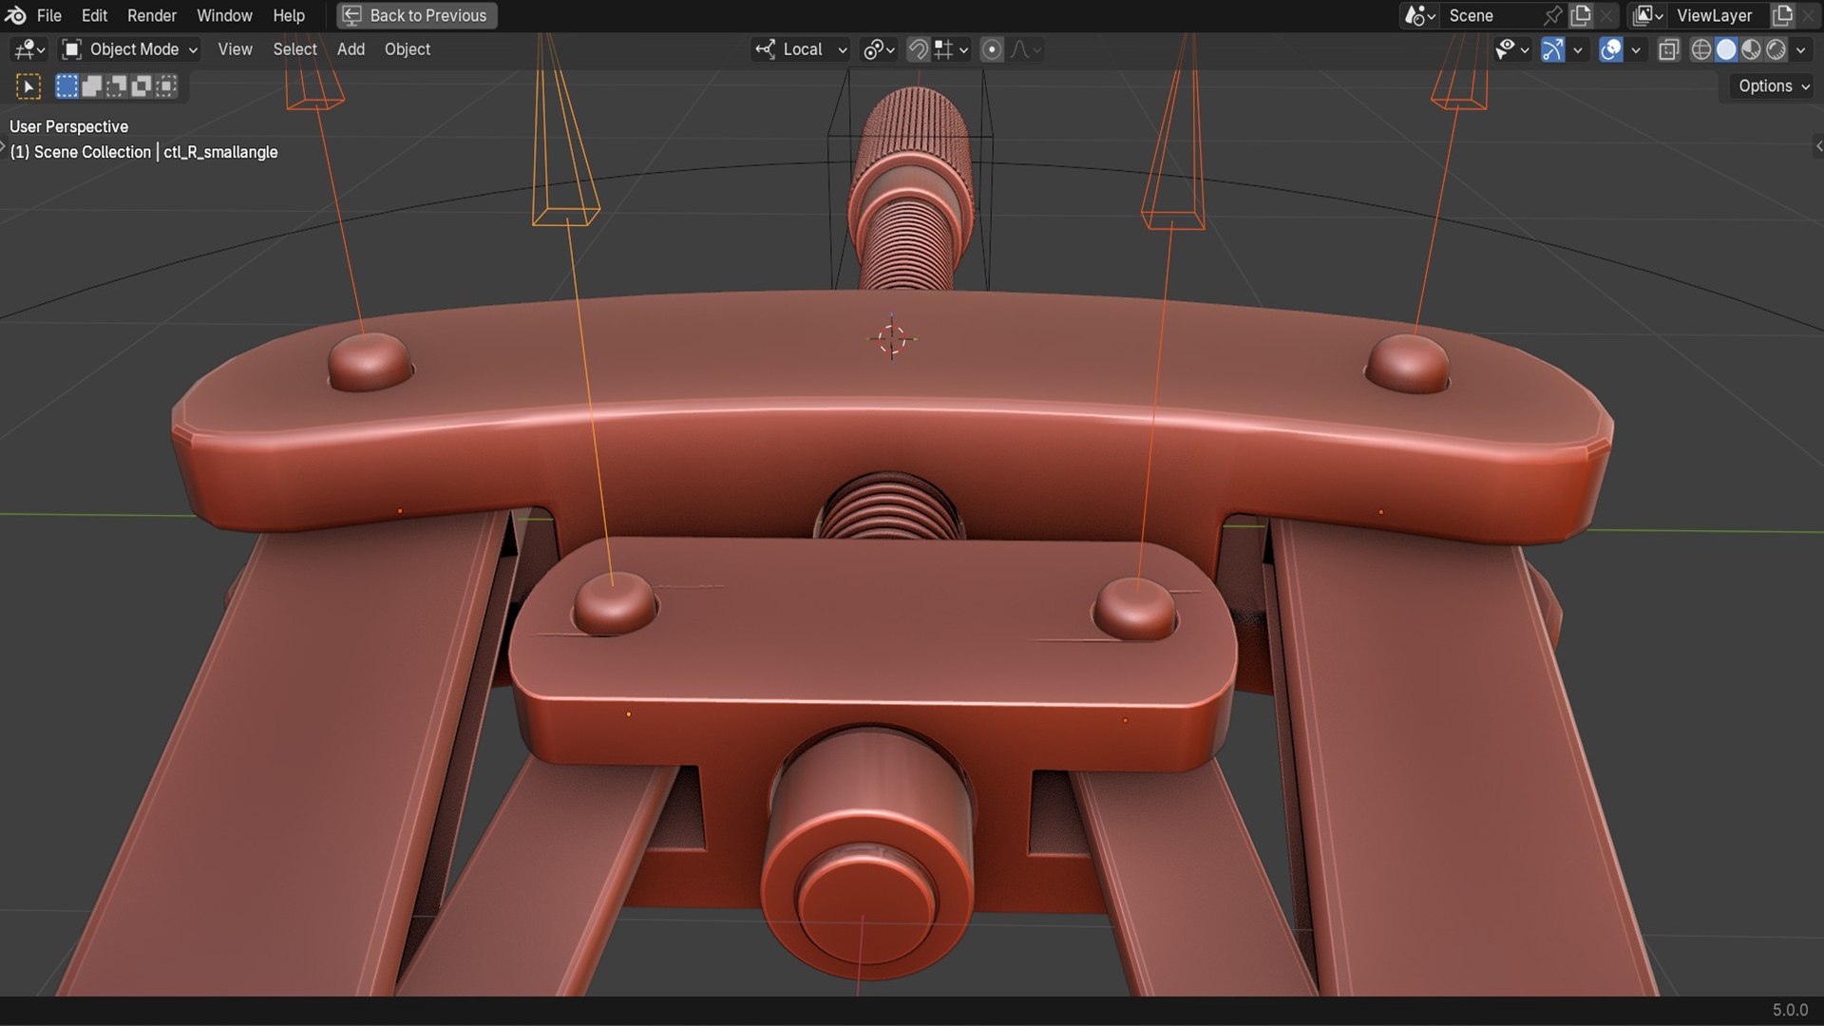This screenshot has height=1026, width=1824.
Task: Pin the scene to workspace
Action: (1552, 15)
